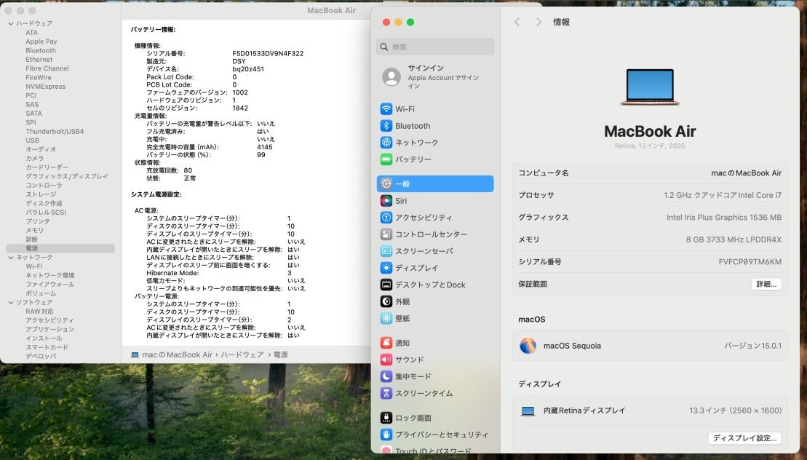Open Lock Screen (ロック画面) icon
This screenshot has width=807, height=460.
click(386, 418)
